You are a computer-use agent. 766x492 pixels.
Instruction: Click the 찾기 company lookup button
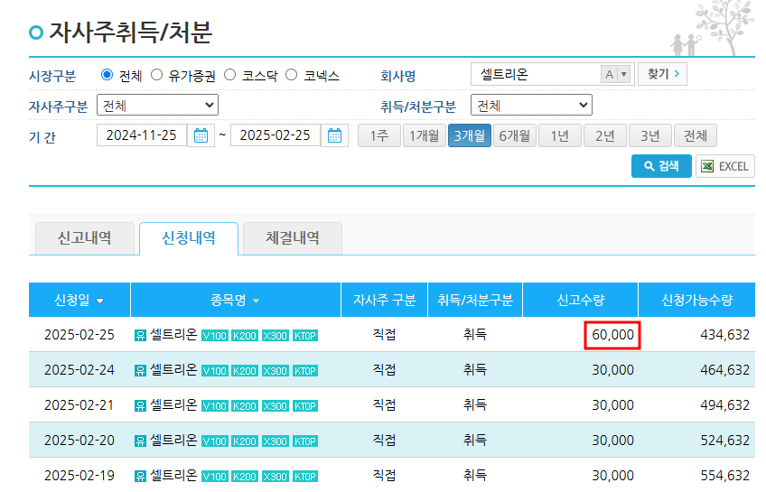click(662, 74)
